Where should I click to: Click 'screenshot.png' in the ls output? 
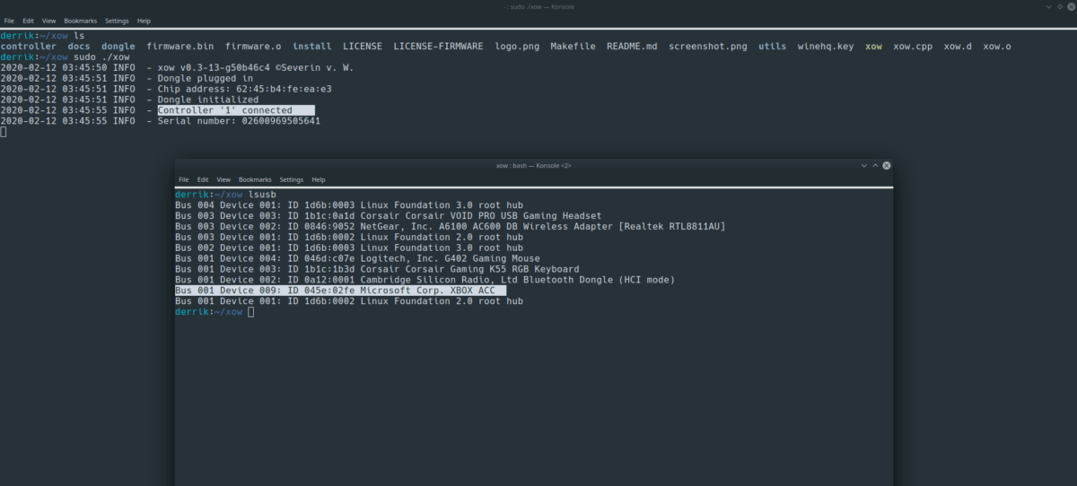708,46
